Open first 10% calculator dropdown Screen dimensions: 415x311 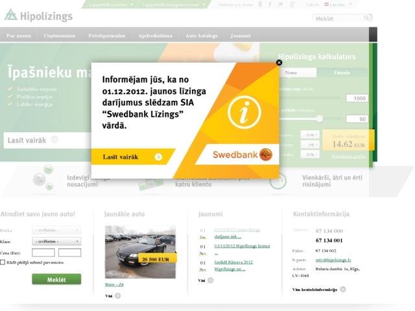(x=310, y=135)
